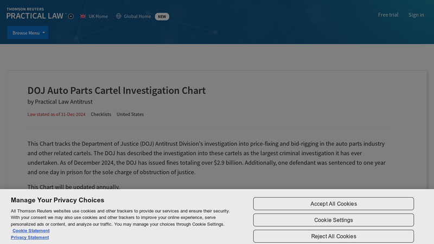Click Sign in
Screen dimensions: 434x244
[416, 15]
